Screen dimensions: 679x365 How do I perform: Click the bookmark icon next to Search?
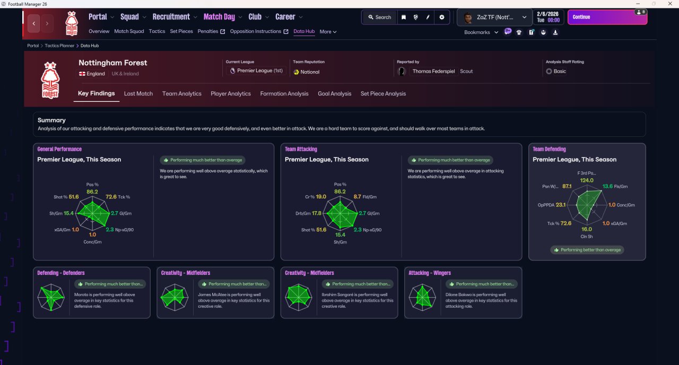pyautogui.click(x=404, y=17)
